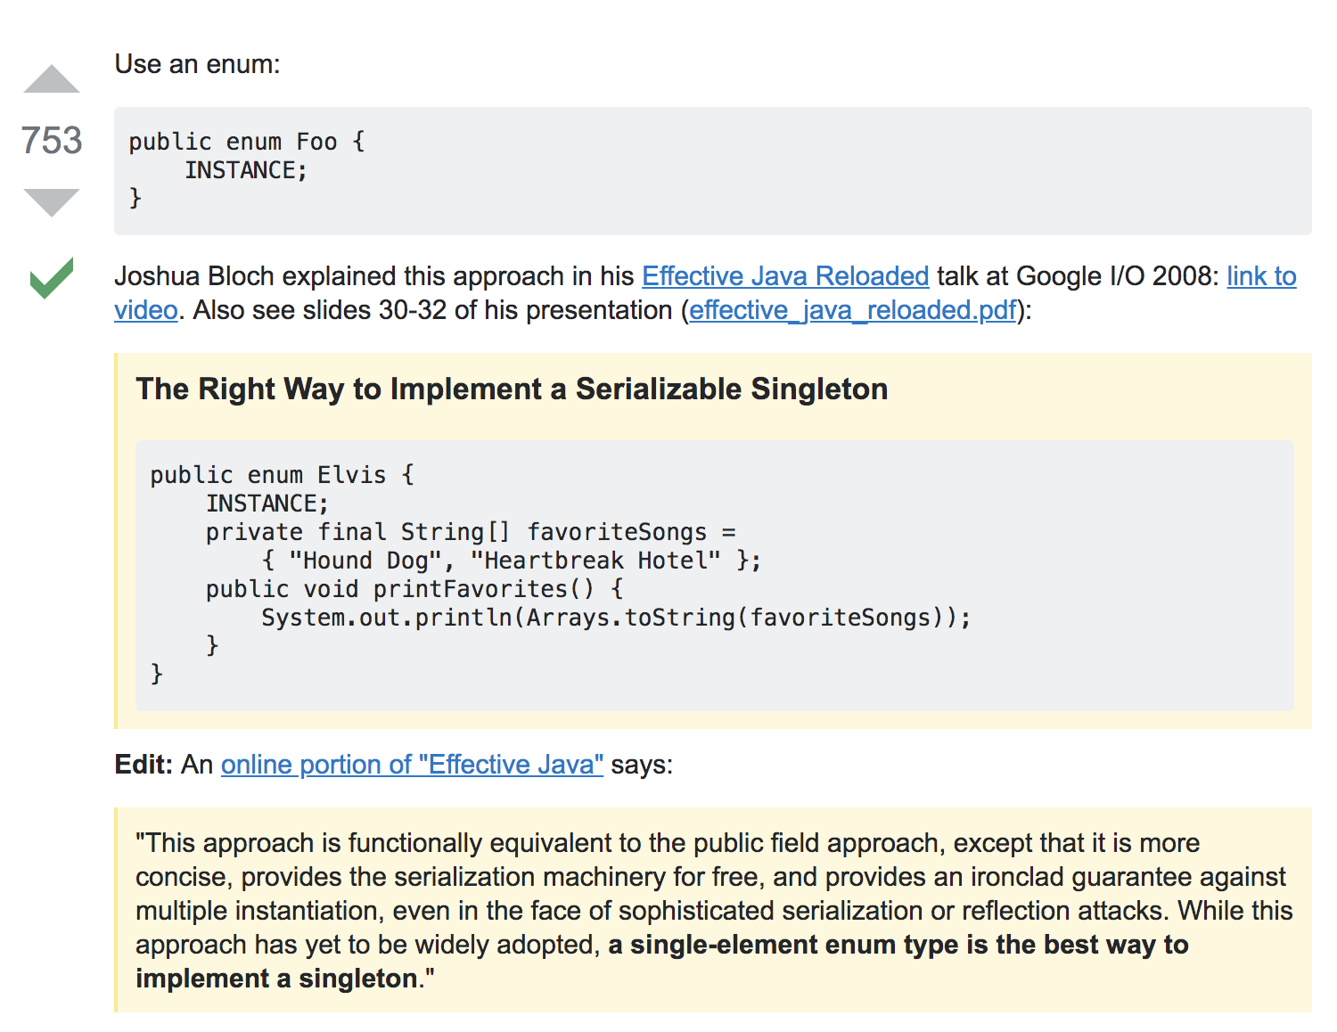1337x1032 pixels.
Task: Click the INSTANCE; line in the Foo enum
Action: [246, 170]
